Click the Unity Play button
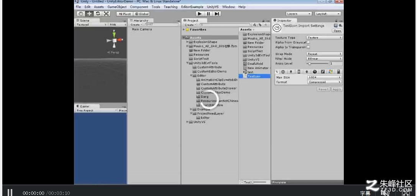This screenshot has height=196, width=417. tap(200, 14)
